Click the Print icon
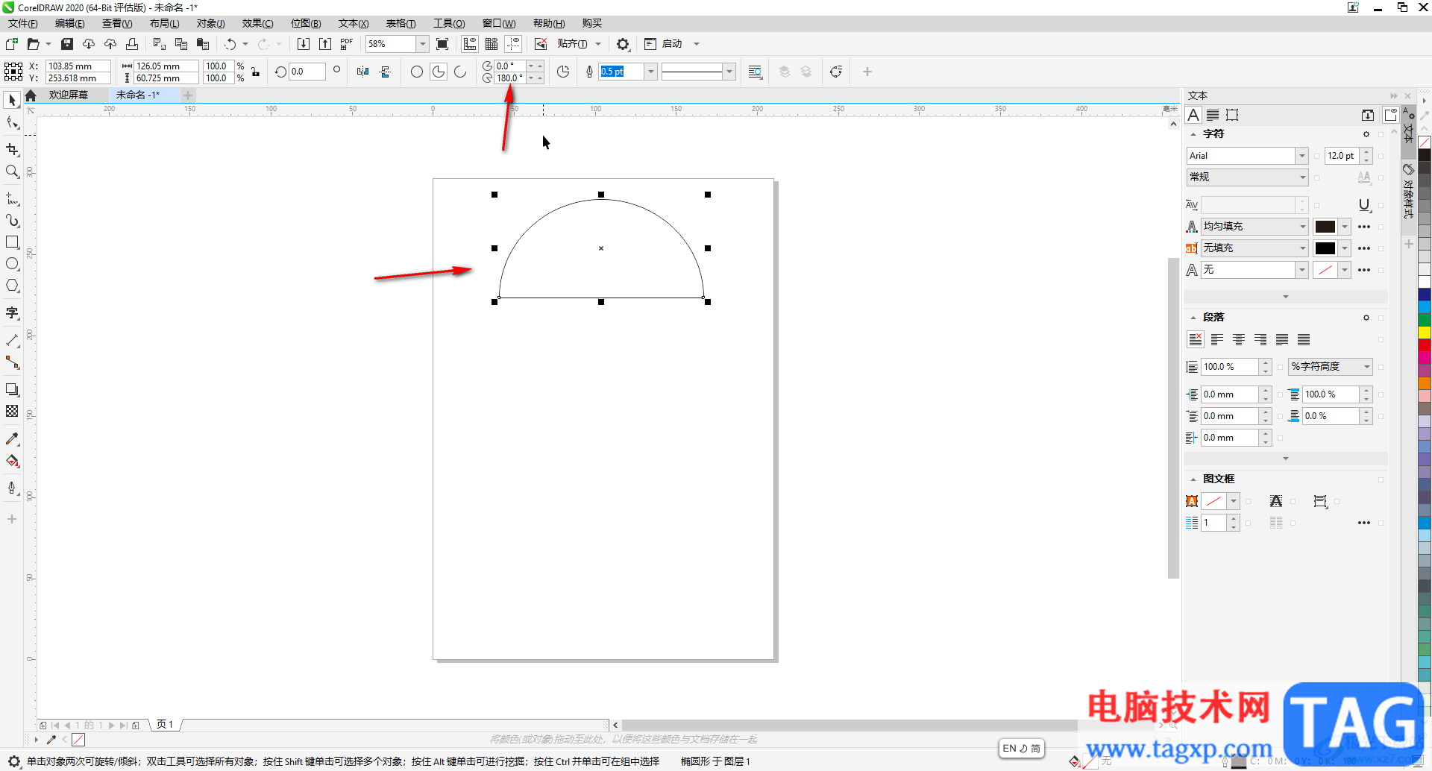Viewport: 1432px width, 771px height. pos(132,44)
